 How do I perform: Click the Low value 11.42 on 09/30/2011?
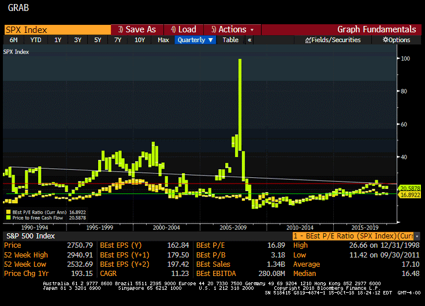click(x=384, y=255)
